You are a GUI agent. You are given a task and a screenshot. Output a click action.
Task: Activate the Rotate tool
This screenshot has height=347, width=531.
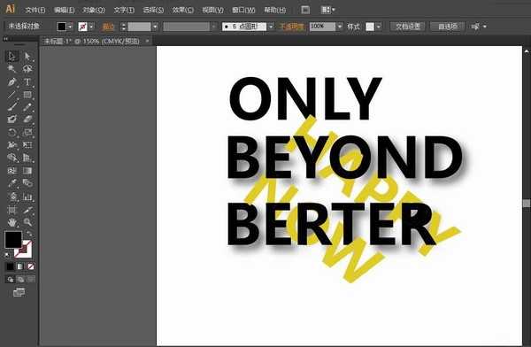(x=12, y=133)
